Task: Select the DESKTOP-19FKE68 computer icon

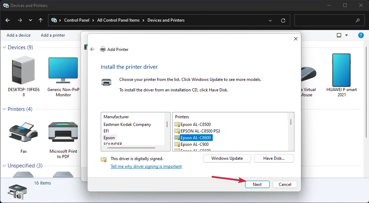Action: pos(24,70)
